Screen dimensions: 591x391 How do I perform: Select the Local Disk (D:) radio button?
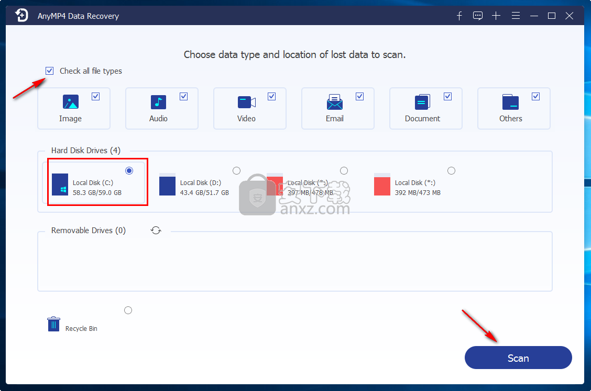(237, 171)
